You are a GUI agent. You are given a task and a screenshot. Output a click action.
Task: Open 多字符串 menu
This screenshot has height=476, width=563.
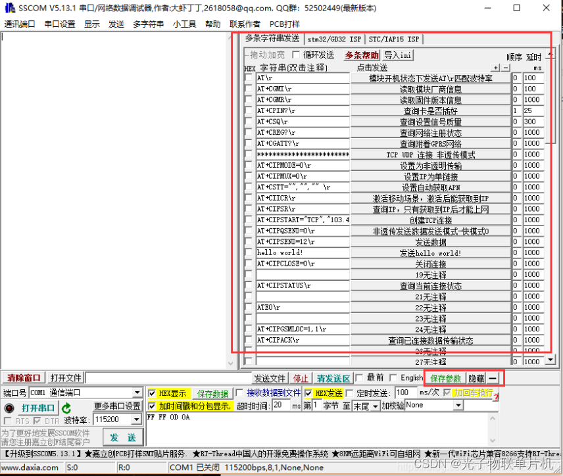pyautogui.click(x=148, y=24)
